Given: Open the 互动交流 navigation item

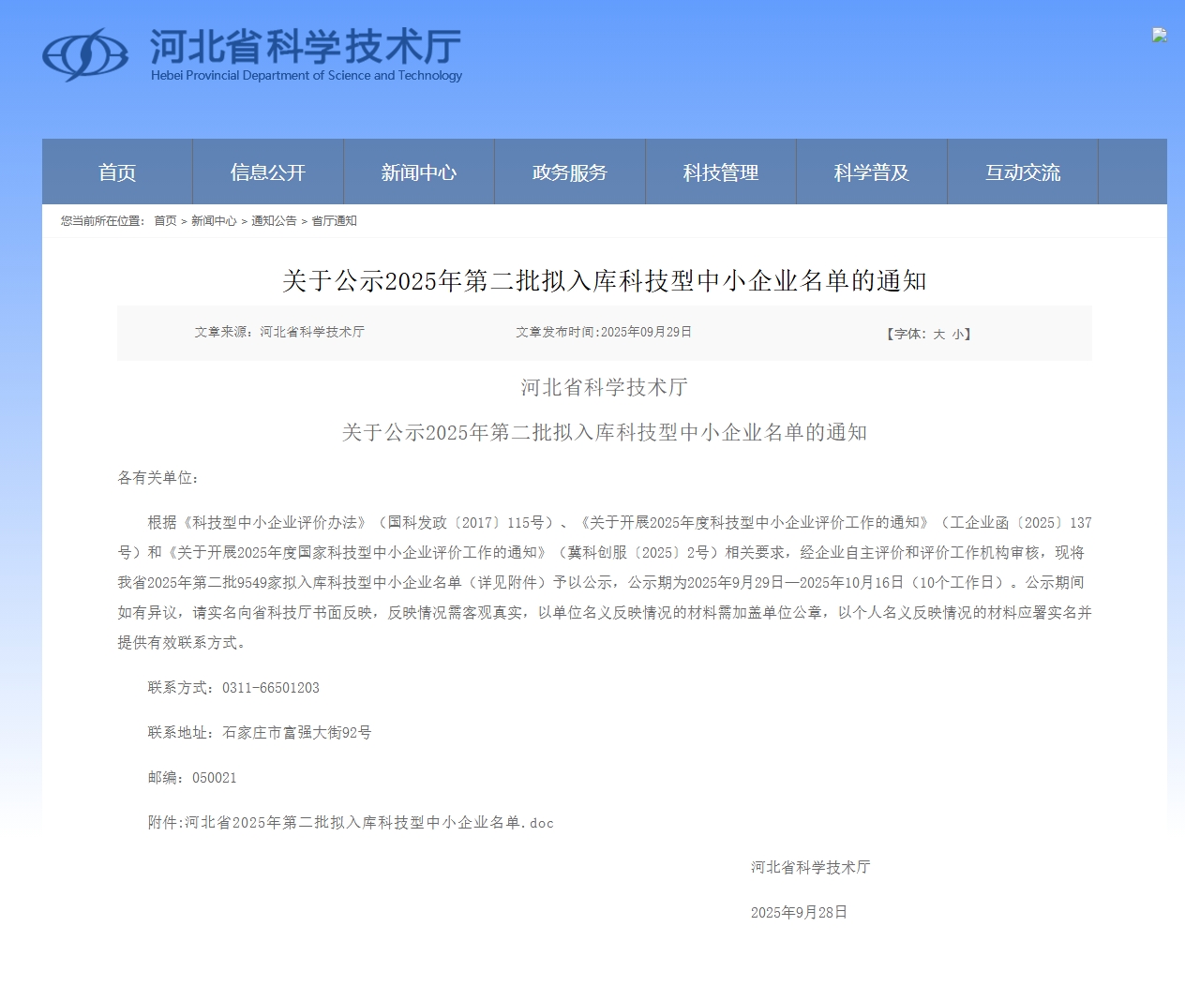Looking at the screenshot, I should [x=1022, y=172].
